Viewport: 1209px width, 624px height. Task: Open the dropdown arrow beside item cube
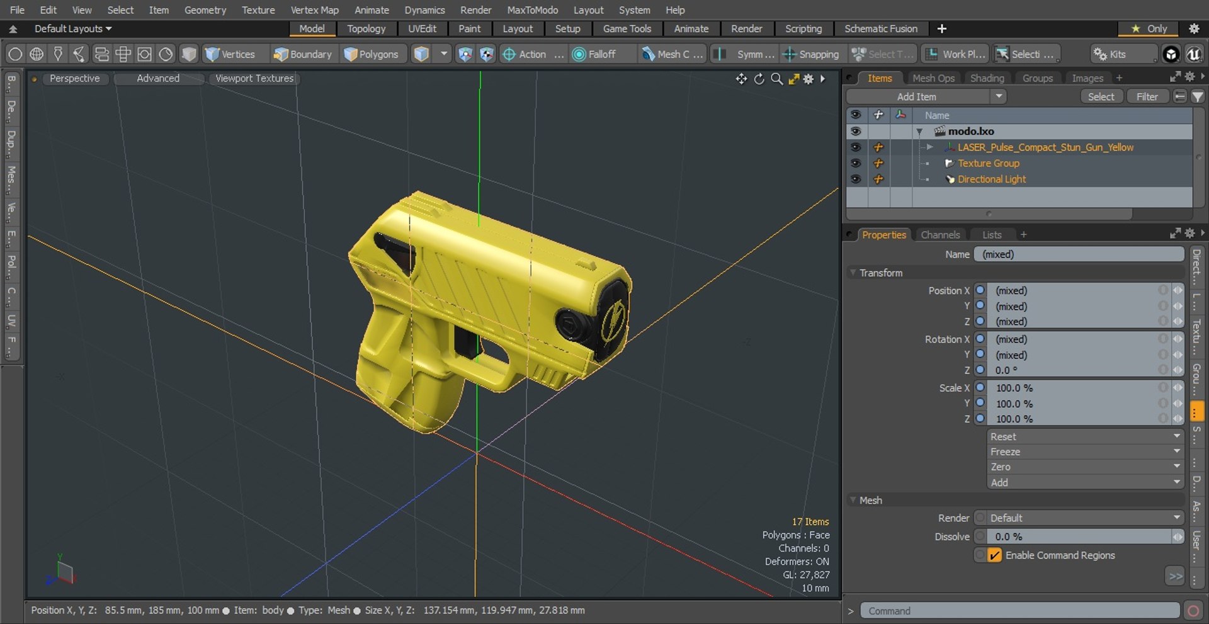pos(444,54)
